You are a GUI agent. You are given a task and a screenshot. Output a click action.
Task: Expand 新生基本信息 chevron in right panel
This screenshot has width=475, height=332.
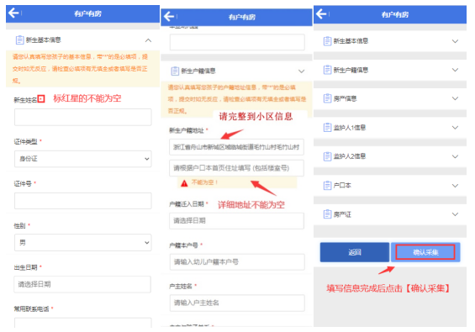(455, 41)
